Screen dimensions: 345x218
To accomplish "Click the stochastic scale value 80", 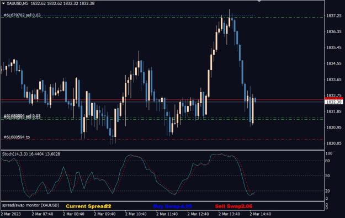I will pyautogui.click(x=328, y=161).
